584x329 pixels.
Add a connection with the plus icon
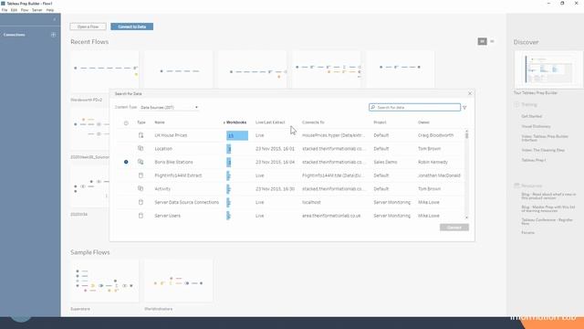[53, 35]
